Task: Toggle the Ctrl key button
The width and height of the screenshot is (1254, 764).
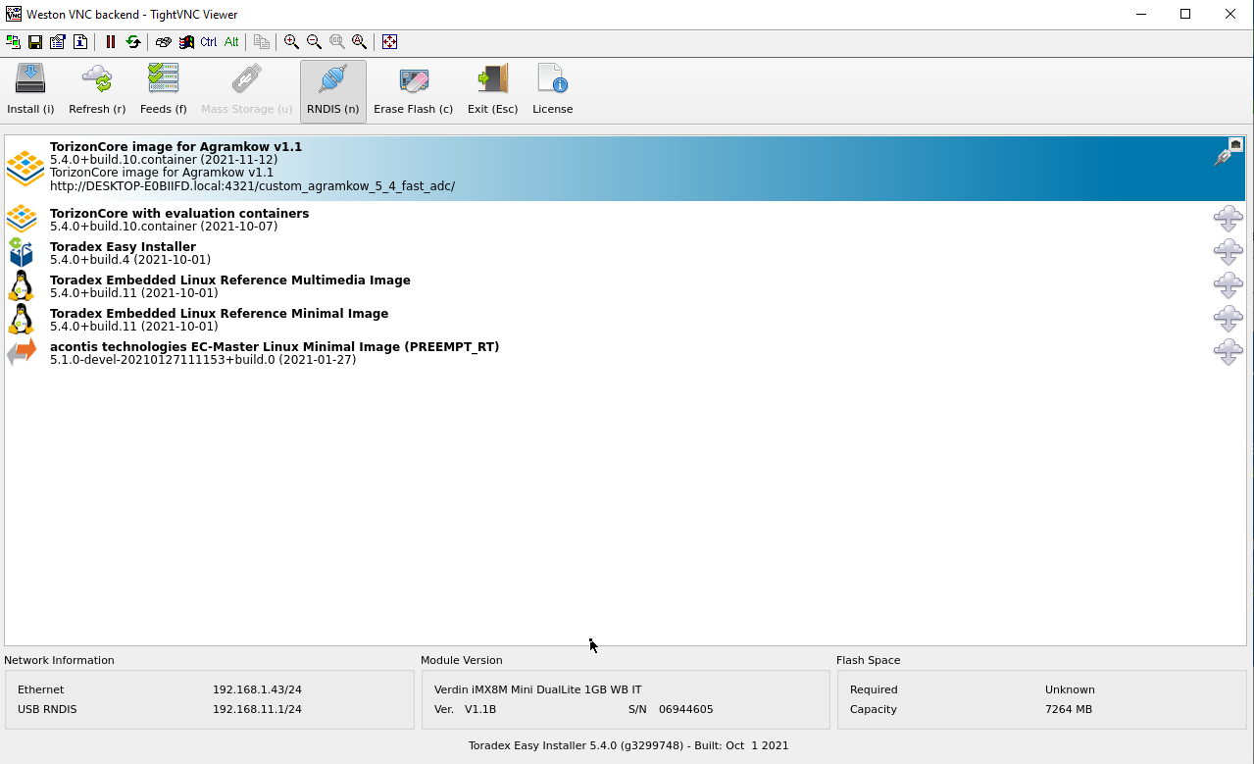Action: pyautogui.click(x=209, y=42)
